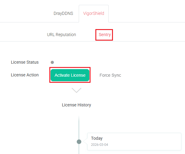Click the gray License Status indicator dot

tap(52, 62)
